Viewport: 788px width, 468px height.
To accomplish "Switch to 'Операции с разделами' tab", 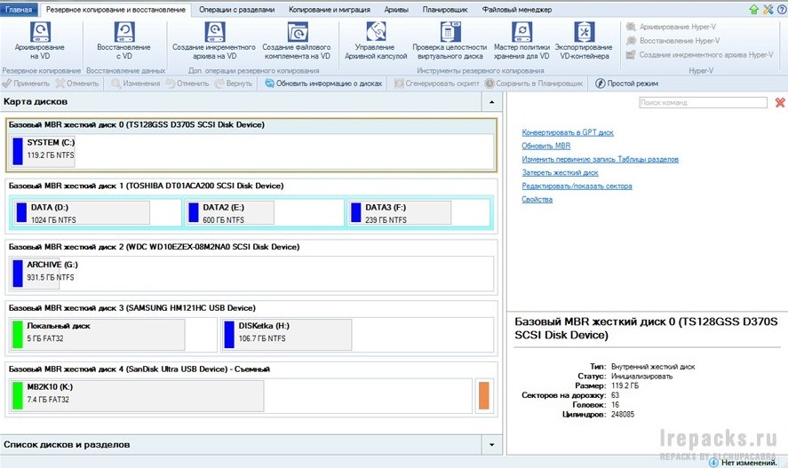I will (x=236, y=9).
